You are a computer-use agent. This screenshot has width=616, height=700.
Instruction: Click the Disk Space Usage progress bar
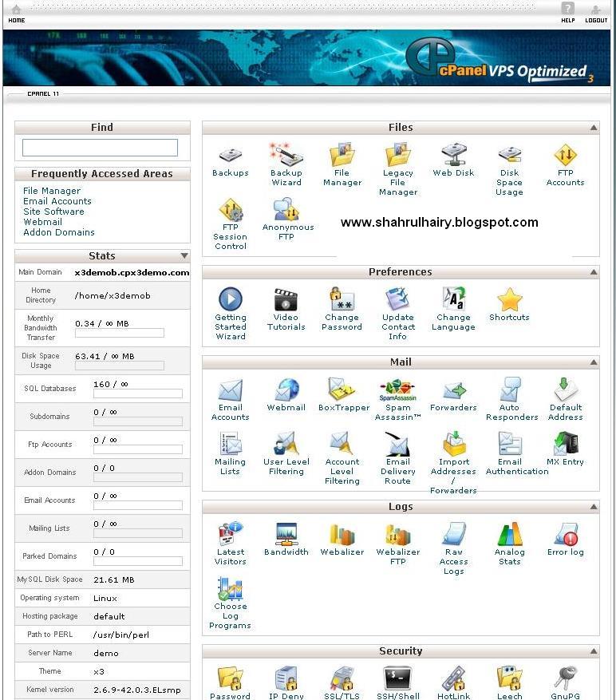(120, 366)
